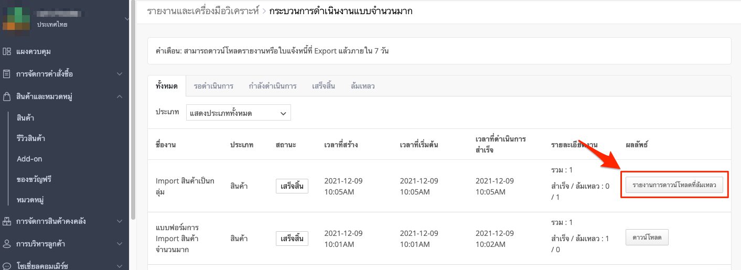Open หมวดหมู่ submenu item

coord(30,200)
